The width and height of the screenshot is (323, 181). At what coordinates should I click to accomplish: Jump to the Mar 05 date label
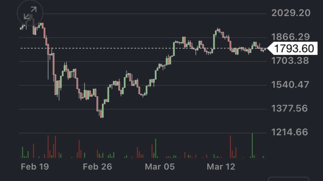coord(160,167)
